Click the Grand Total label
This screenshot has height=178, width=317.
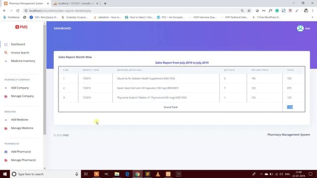click(x=170, y=107)
